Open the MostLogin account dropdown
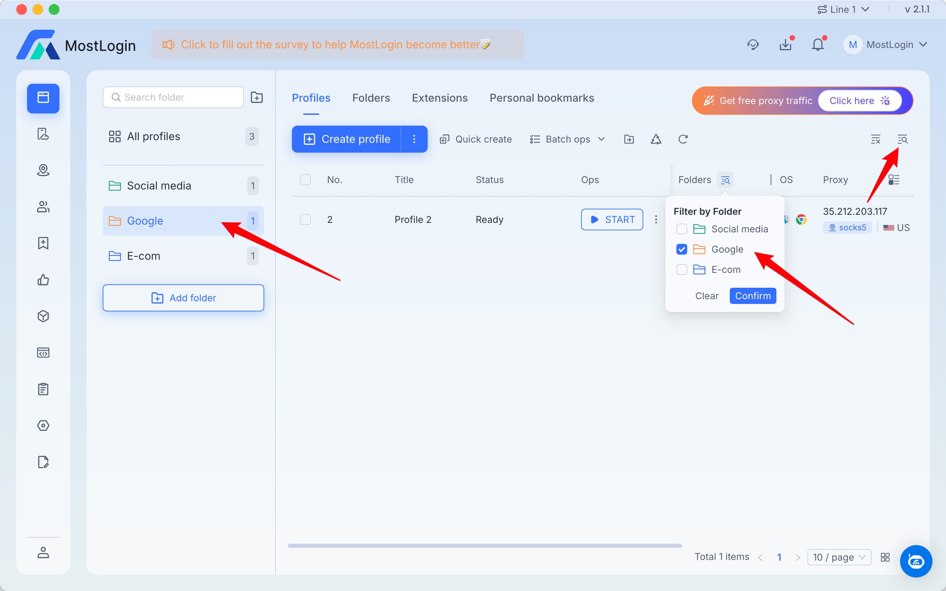 (x=886, y=45)
